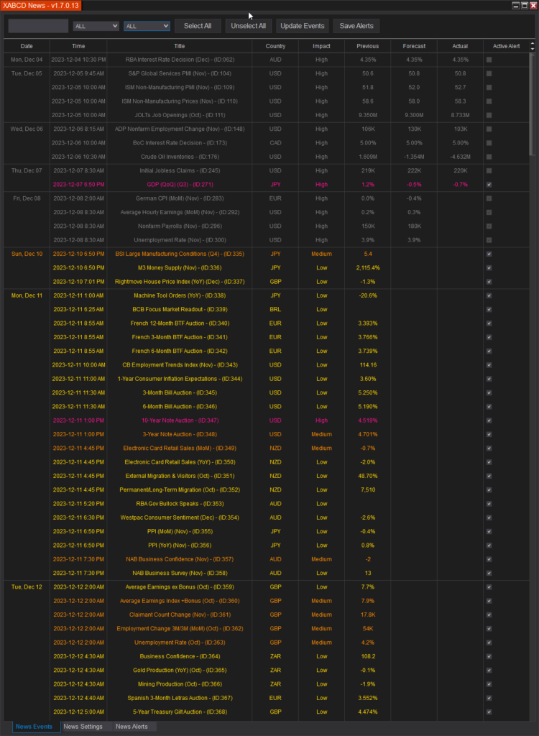Click the BCB Focus Market Readout title

click(180, 309)
